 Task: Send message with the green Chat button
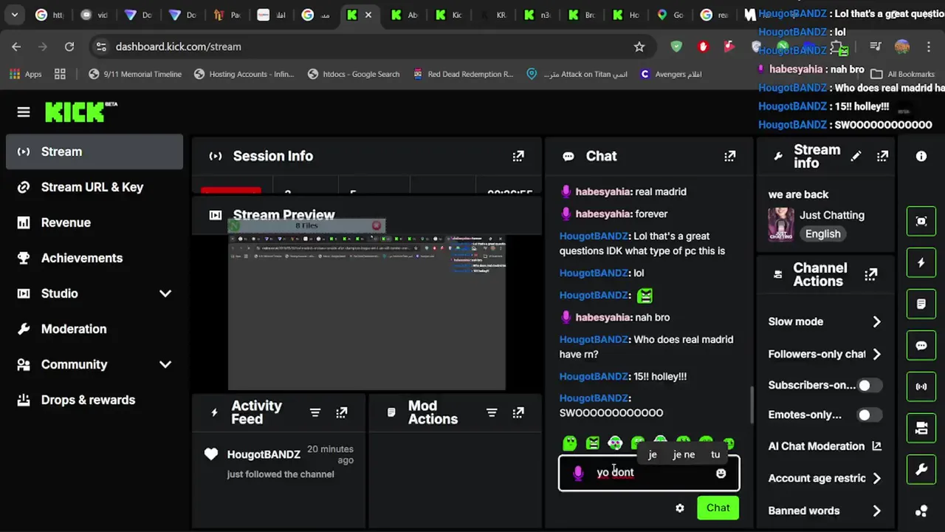[x=718, y=508]
